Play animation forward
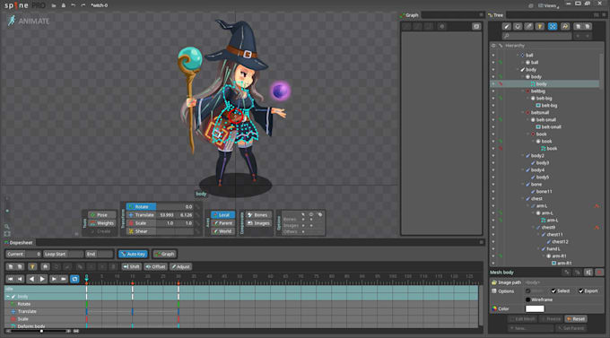Screen dimensions: 610x338 pos(42,279)
